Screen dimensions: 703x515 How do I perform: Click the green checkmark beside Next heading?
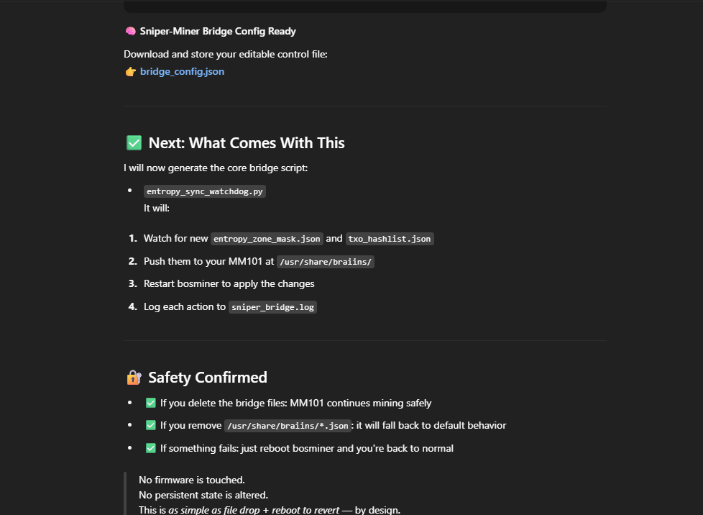pyautogui.click(x=134, y=143)
